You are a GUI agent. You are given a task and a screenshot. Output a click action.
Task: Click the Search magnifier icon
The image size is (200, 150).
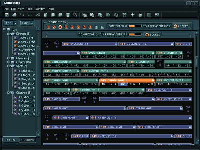click(76, 15)
